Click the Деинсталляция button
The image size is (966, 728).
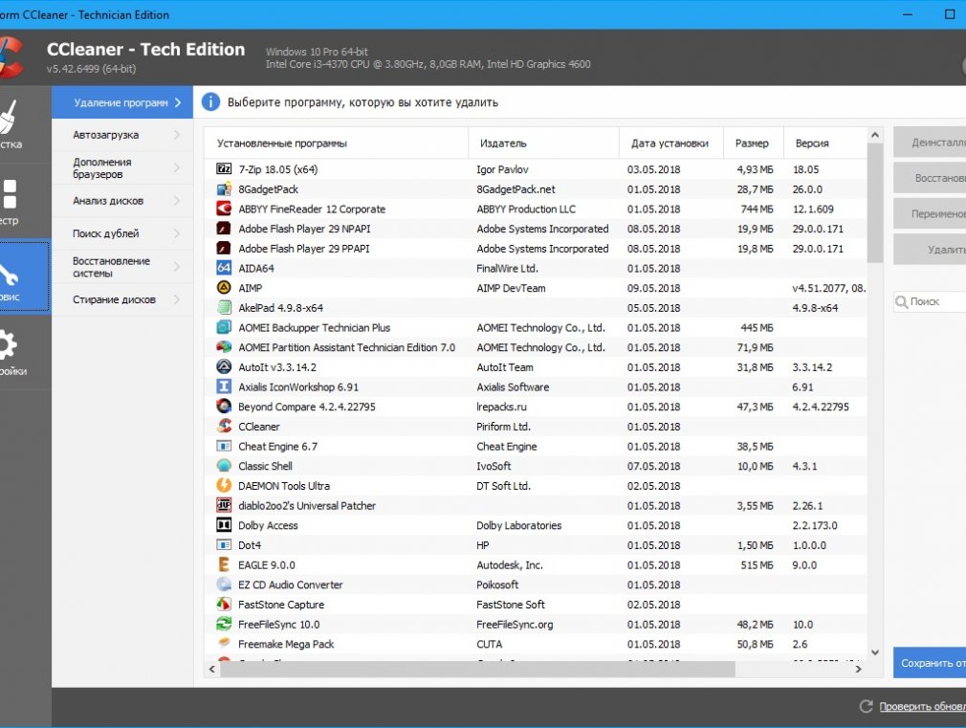pyautogui.click(x=930, y=143)
